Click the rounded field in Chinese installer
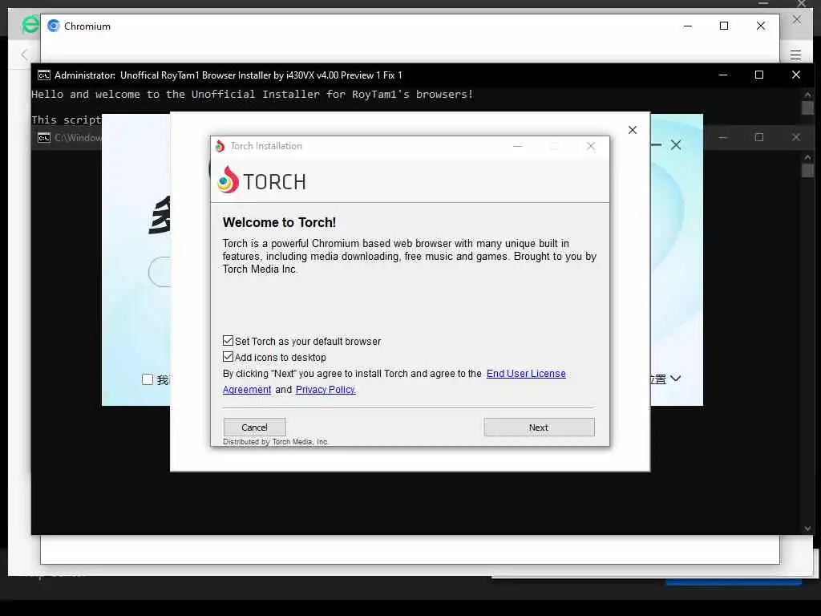The width and height of the screenshot is (821, 616). tap(160, 272)
